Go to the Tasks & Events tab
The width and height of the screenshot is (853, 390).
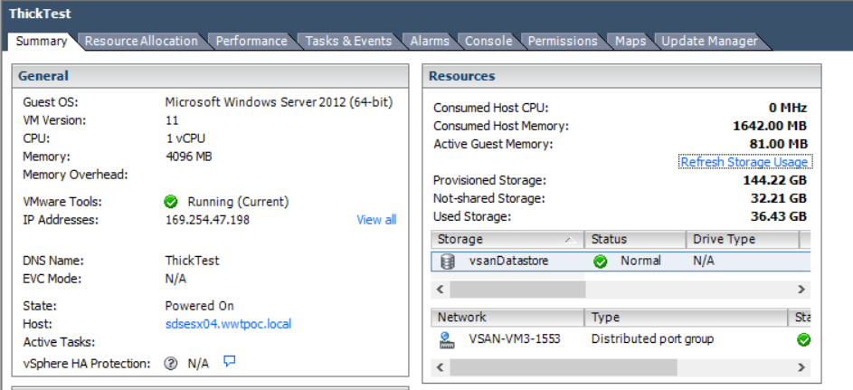click(348, 41)
